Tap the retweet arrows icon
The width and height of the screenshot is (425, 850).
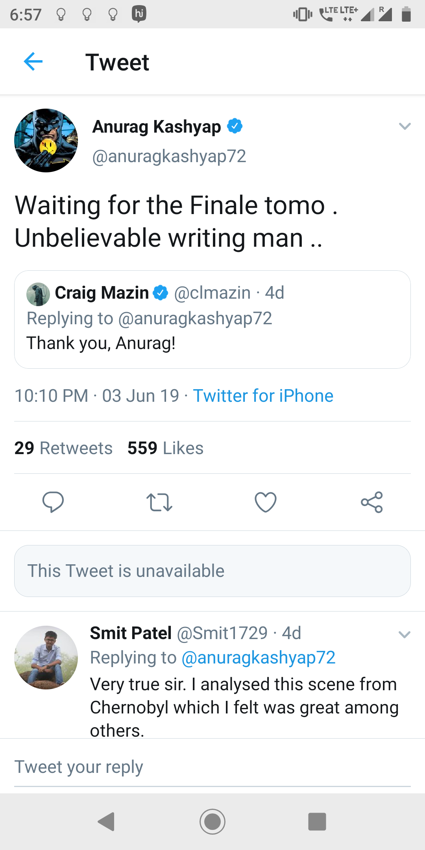tap(159, 502)
